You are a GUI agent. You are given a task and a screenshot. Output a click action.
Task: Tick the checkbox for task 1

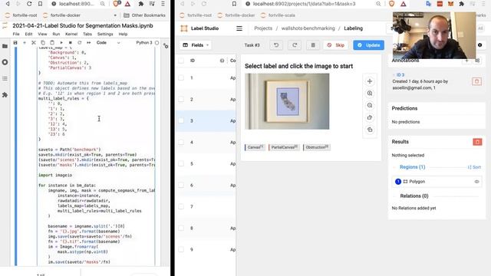(x=181, y=77)
